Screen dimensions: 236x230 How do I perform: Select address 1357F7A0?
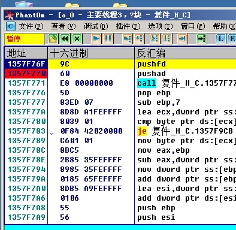point(26,189)
